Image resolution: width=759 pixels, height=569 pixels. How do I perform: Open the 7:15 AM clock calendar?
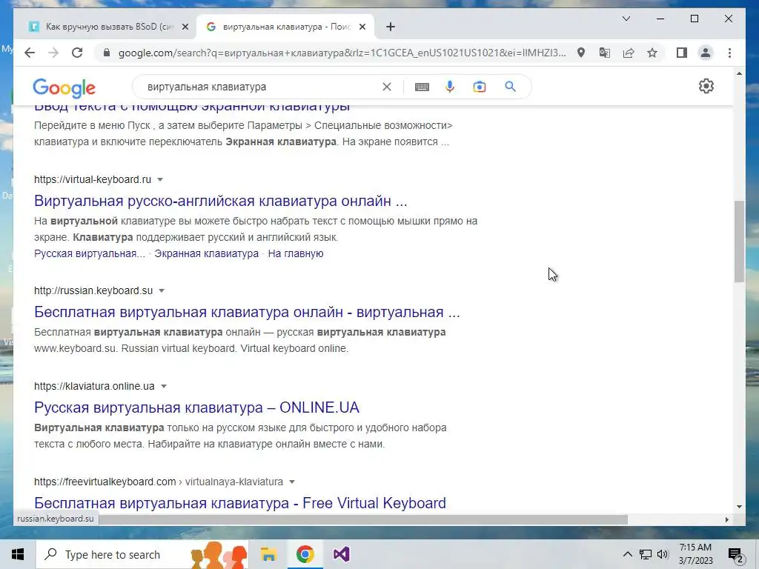point(695,554)
